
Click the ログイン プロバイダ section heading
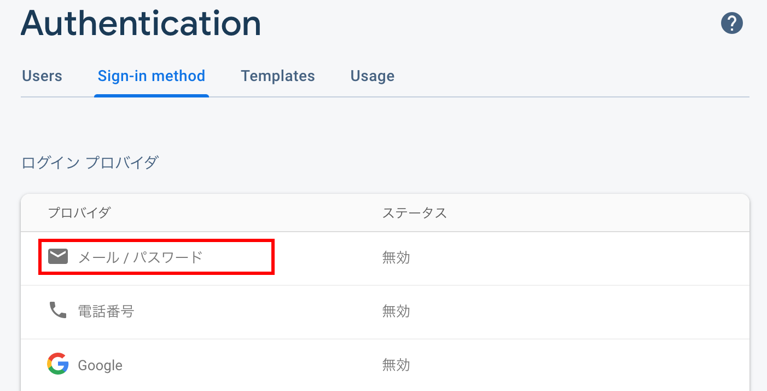(90, 163)
